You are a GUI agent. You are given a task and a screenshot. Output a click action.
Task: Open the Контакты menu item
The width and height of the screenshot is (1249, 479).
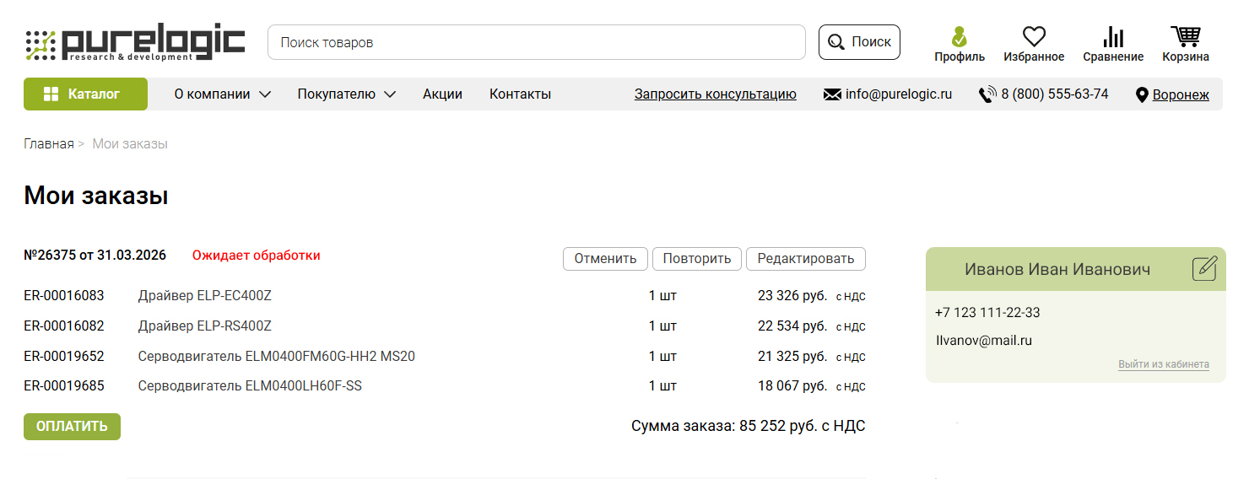(x=520, y=94)
